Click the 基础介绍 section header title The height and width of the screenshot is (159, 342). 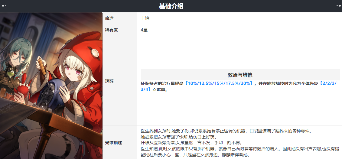tap(171, 6)
